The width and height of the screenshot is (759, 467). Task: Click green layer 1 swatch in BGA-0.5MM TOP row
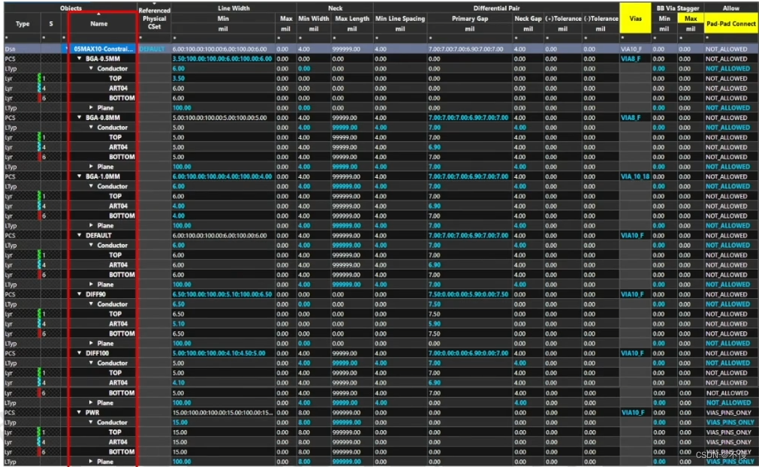point(39,78)
